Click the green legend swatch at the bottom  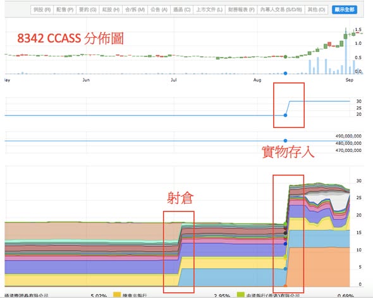(x=241, y=295)
